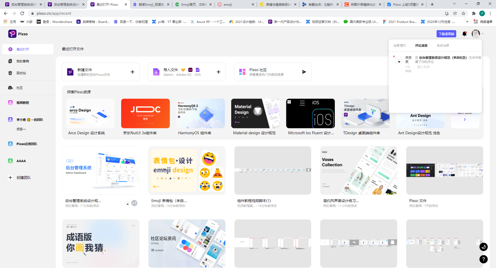Switch to the emoji browser tab
The height and width of the screenshot is (268, 496).
(235, 4)
